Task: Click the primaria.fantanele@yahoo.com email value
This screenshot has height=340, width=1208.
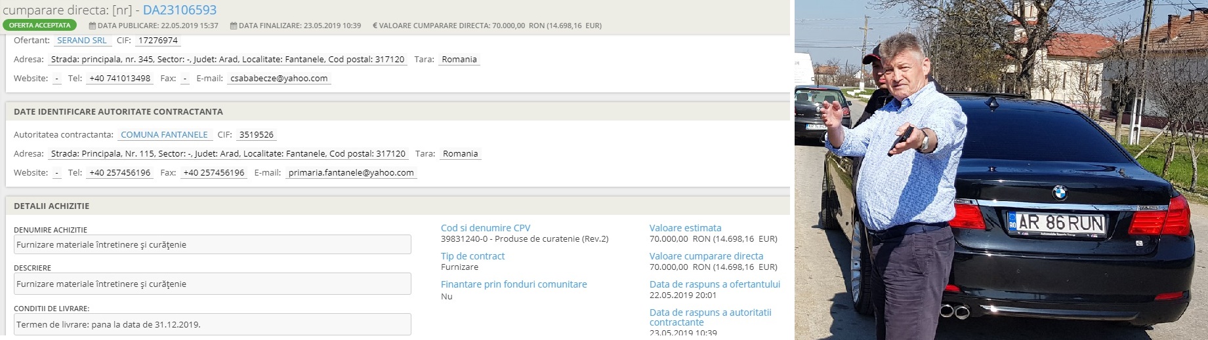Action: (x=351, y=173)
